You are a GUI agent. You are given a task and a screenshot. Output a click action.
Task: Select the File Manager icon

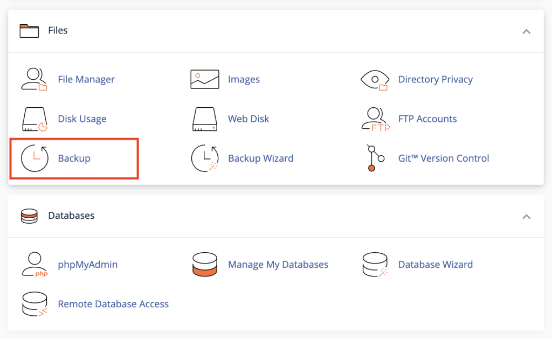34,79
